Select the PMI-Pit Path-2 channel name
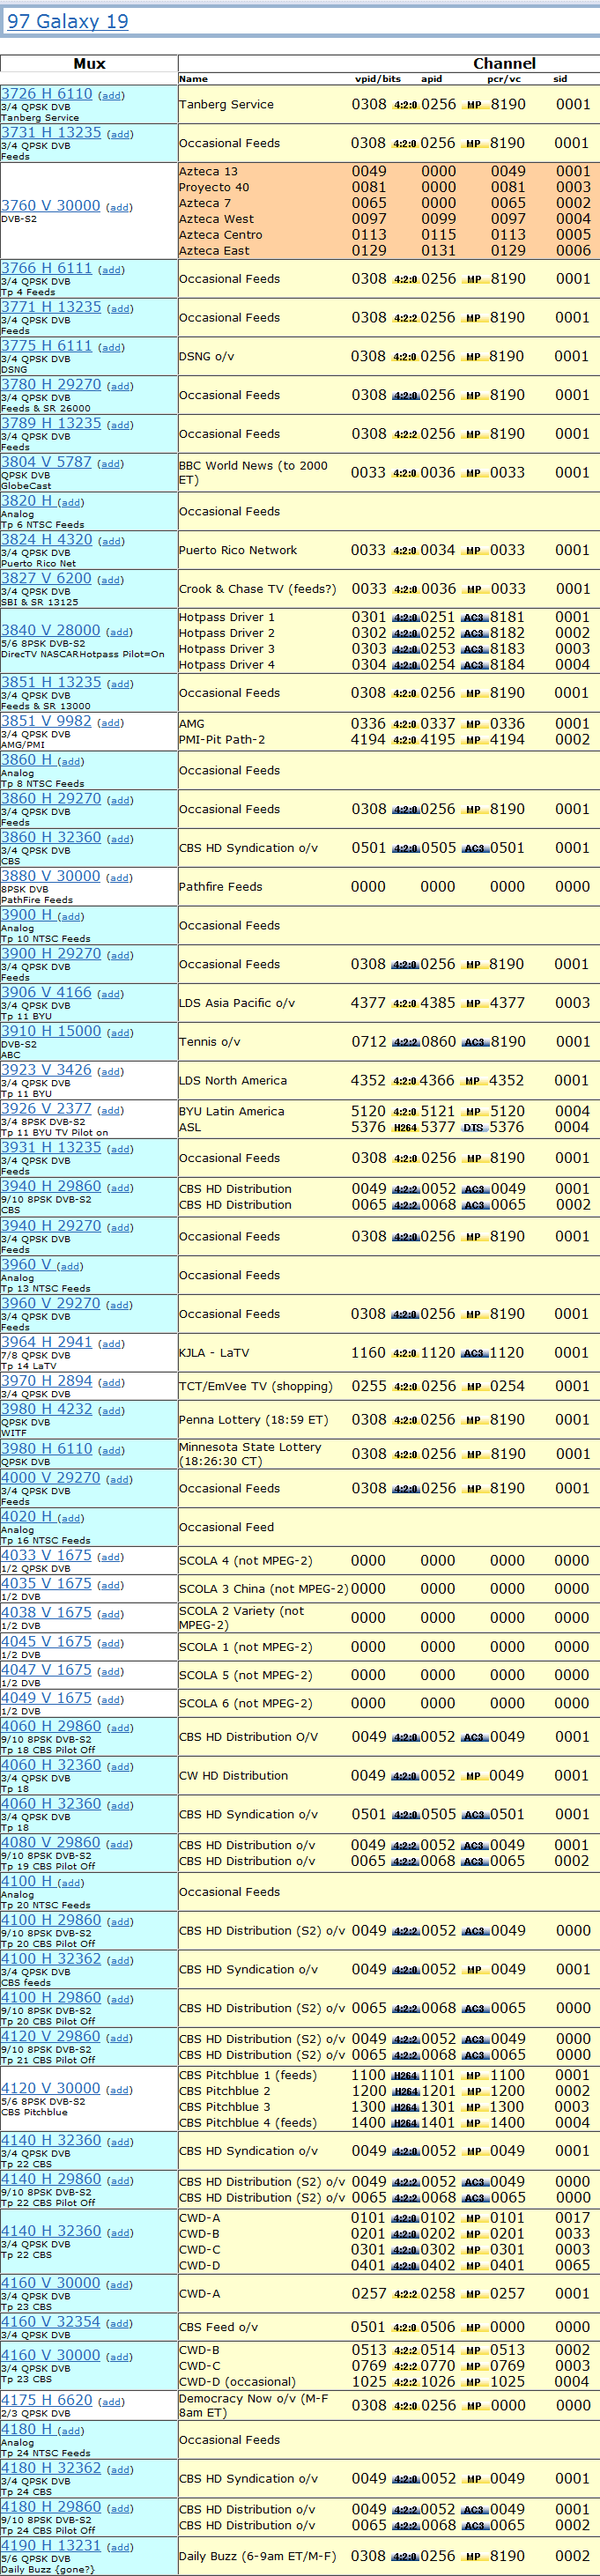The height and width of the screenshot is (2576, 600). point(222,740)
